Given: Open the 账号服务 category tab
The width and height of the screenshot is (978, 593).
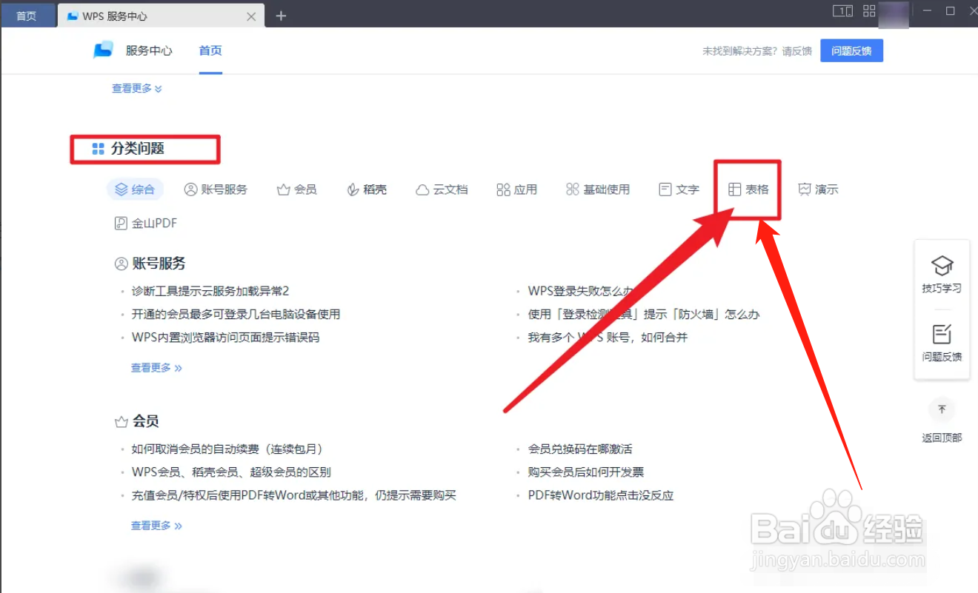Looking at the screenshot, I should [x=216, y=190].
